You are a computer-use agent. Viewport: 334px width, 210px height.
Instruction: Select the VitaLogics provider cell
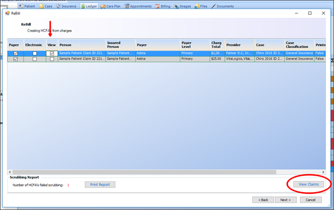240,59
